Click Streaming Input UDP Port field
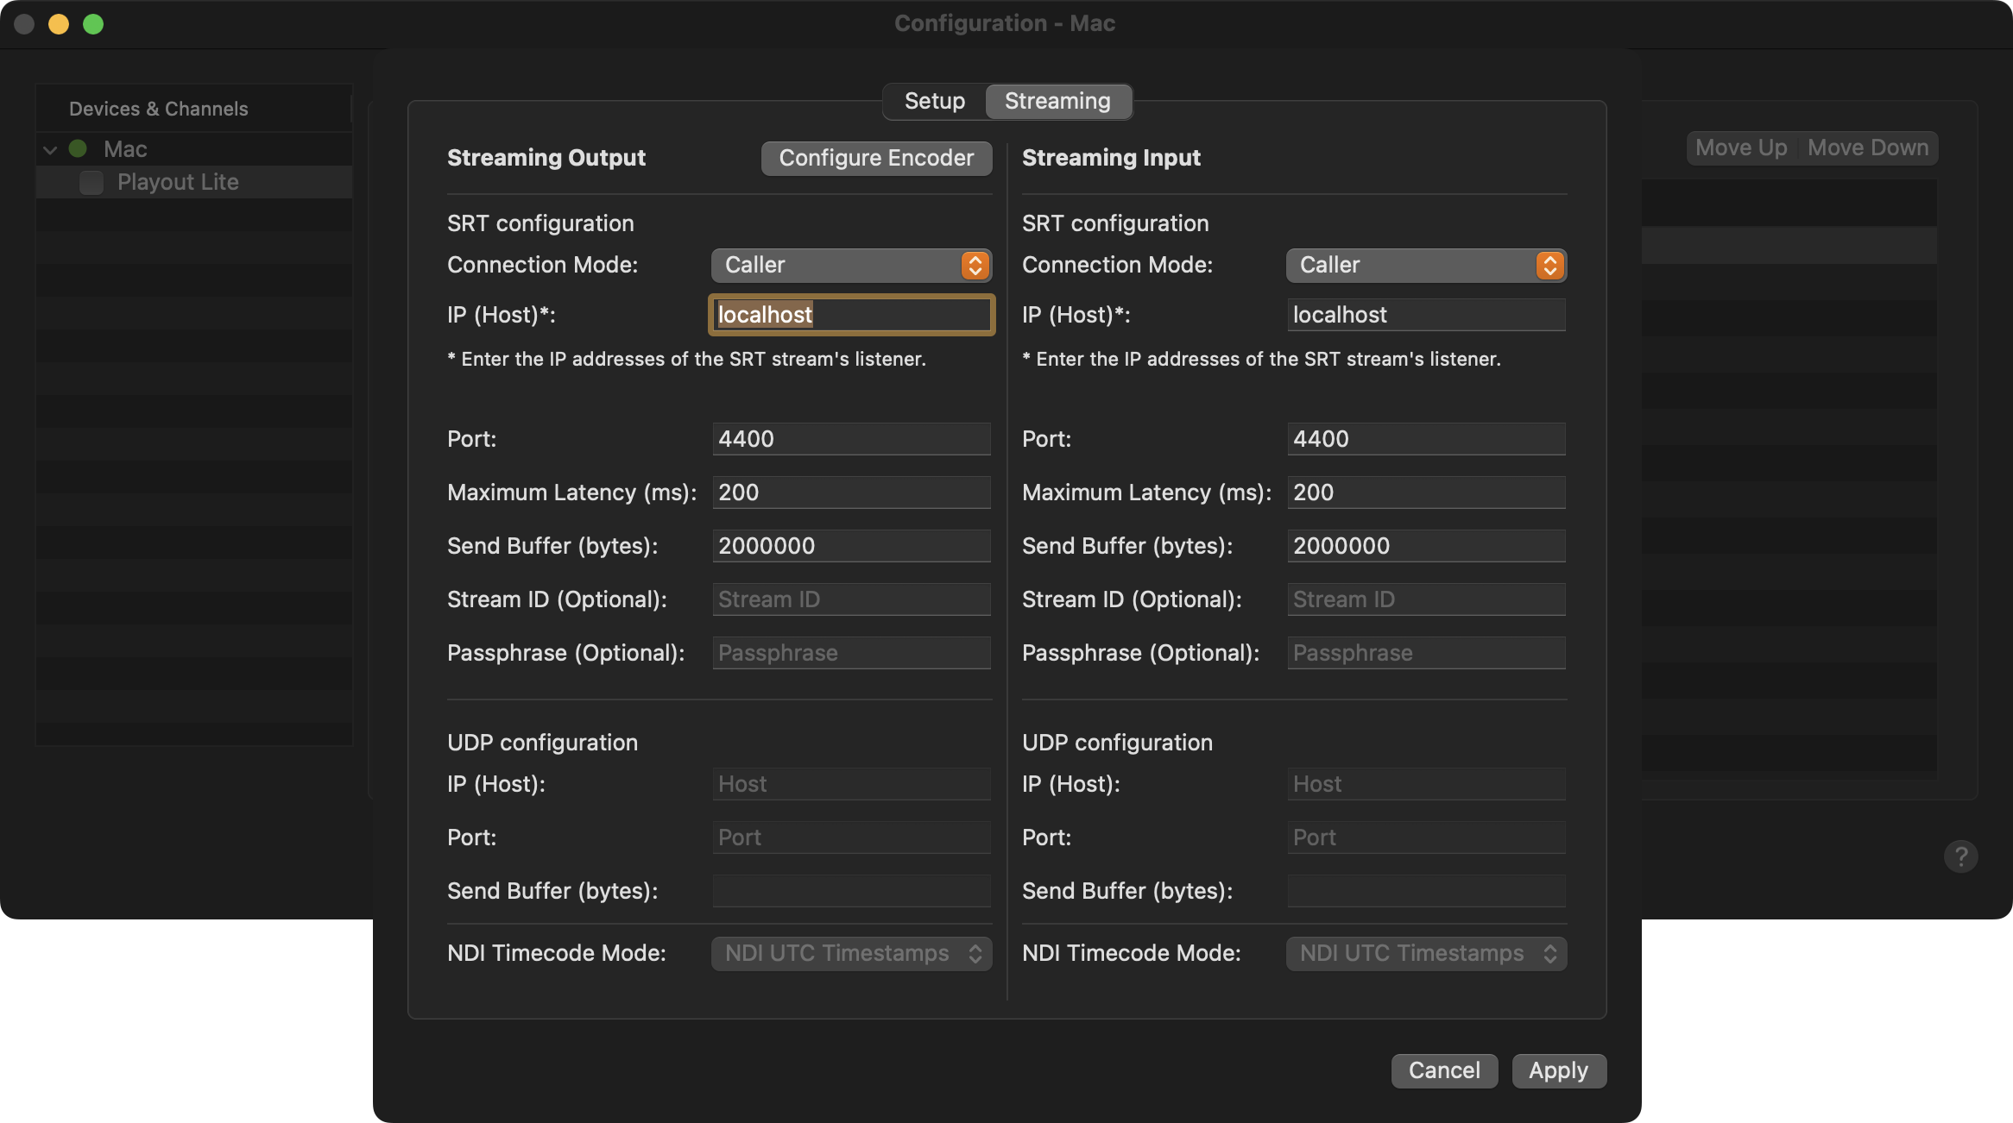 pos(1426,838)
